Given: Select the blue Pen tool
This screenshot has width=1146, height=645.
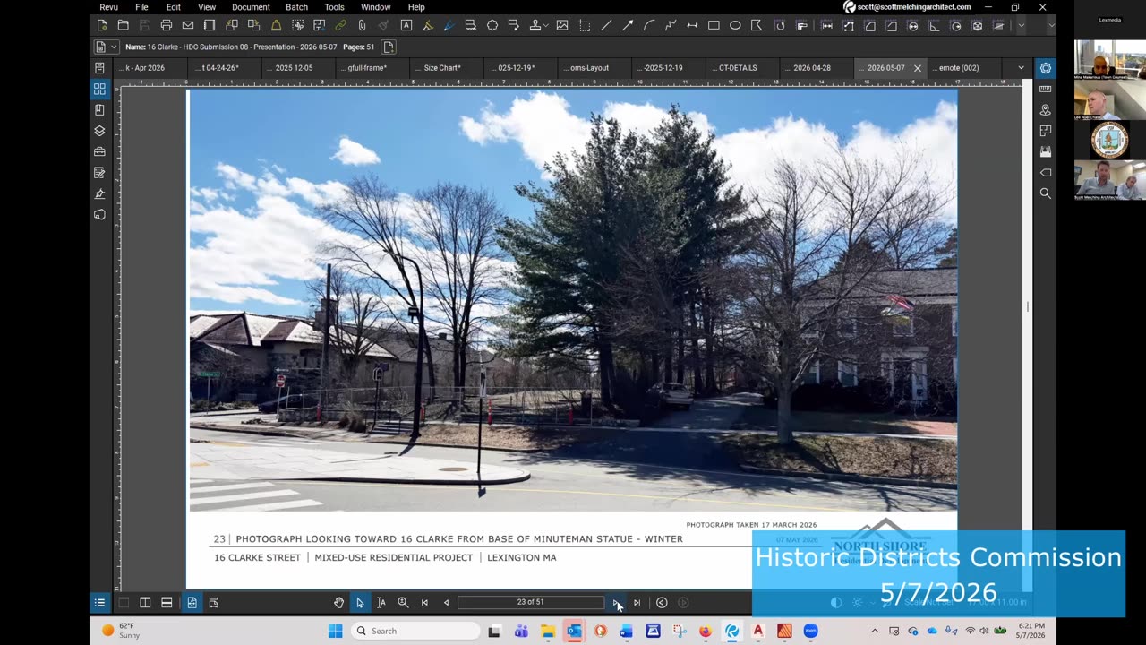Looking at the screenshot, I should click(449, 26).
